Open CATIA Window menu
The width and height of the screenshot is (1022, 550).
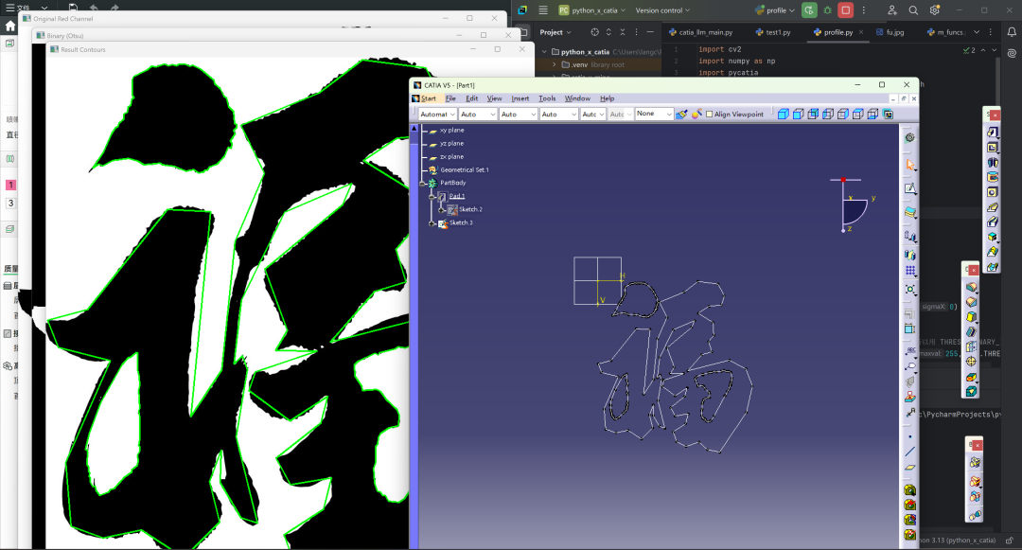(x=577, y=98)
